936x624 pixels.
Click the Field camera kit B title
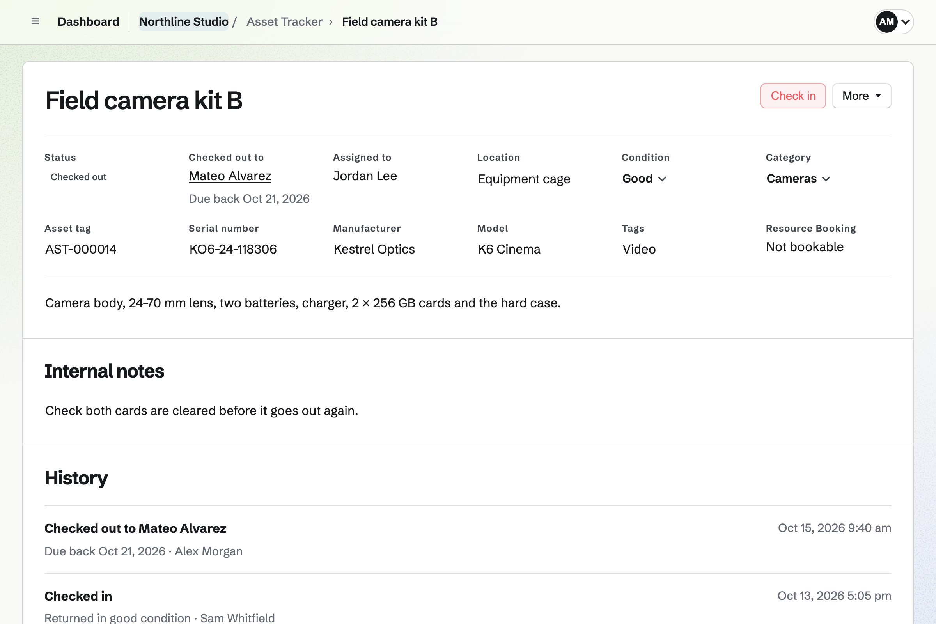[144, 101]
